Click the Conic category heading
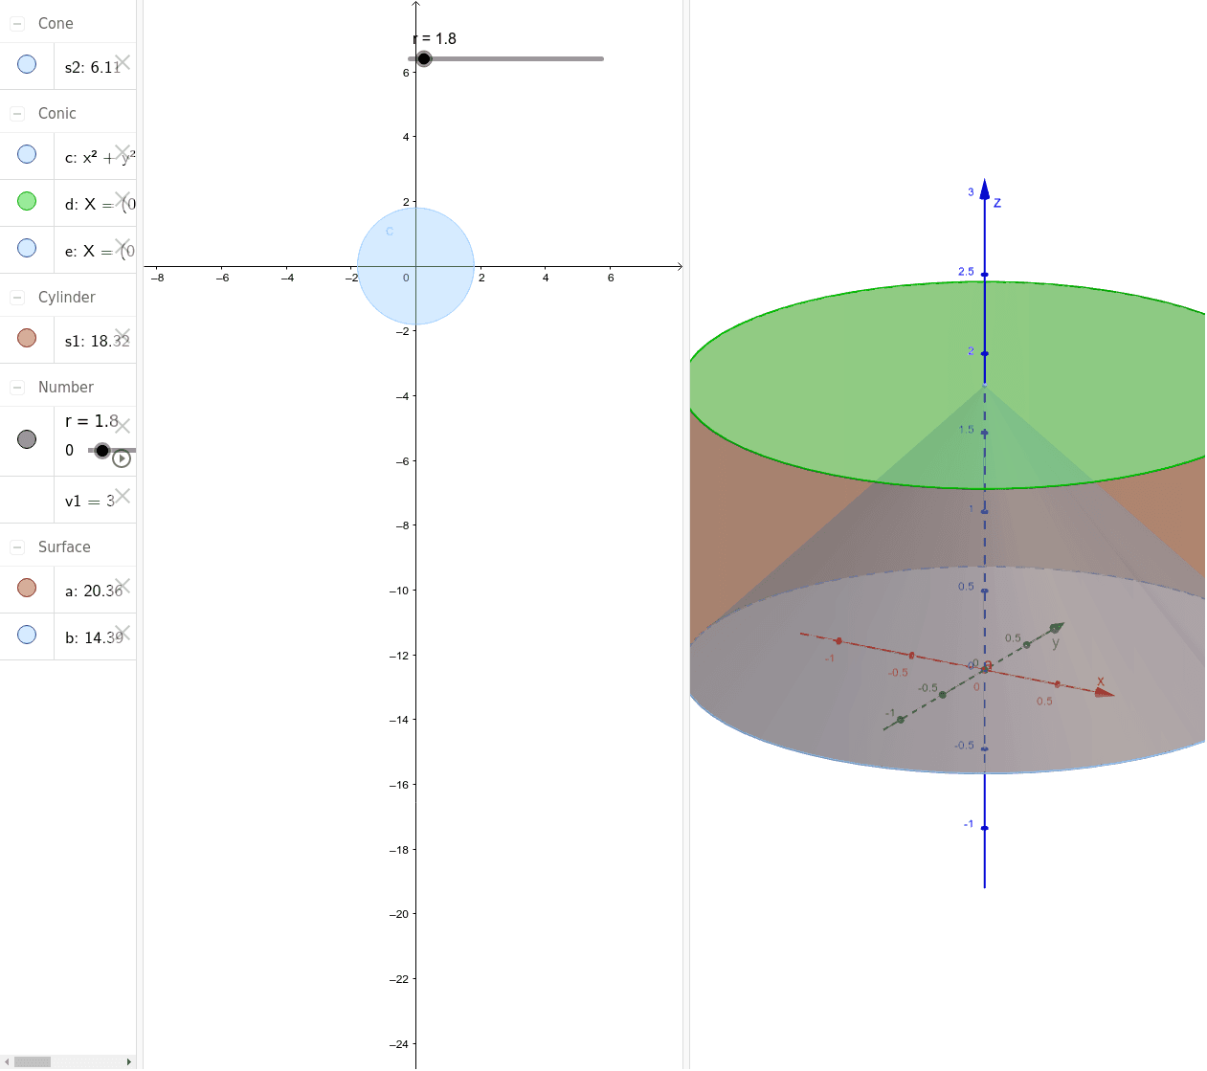The height and width of the screenshot is (1071, 1207). coord(57,113)
